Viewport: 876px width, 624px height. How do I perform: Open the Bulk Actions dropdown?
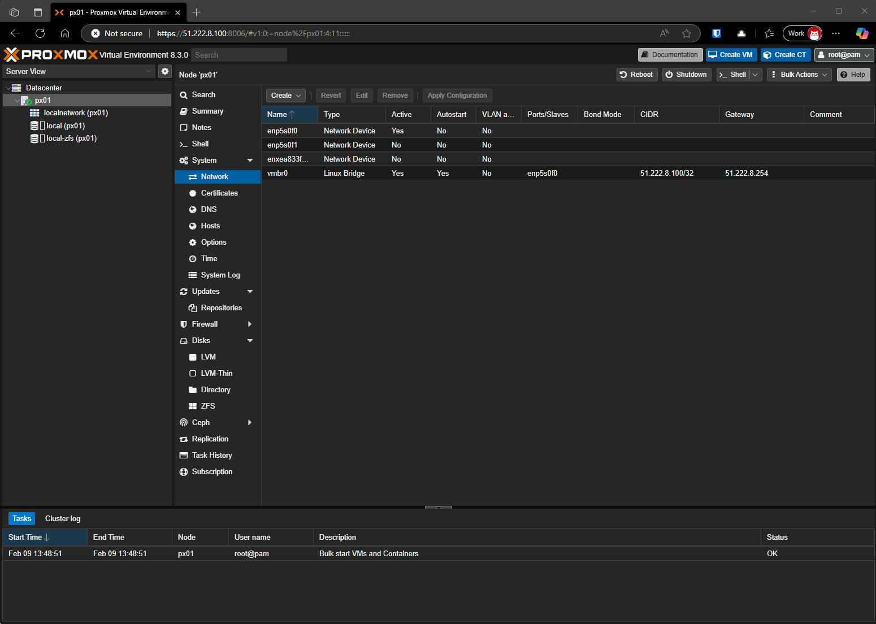click(799, 75)
